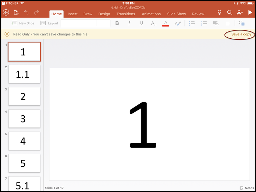This screenshot has height=192, width=256.
Task: Open the Share people icon
Action: pyautogui.click(x=240, y=13)
